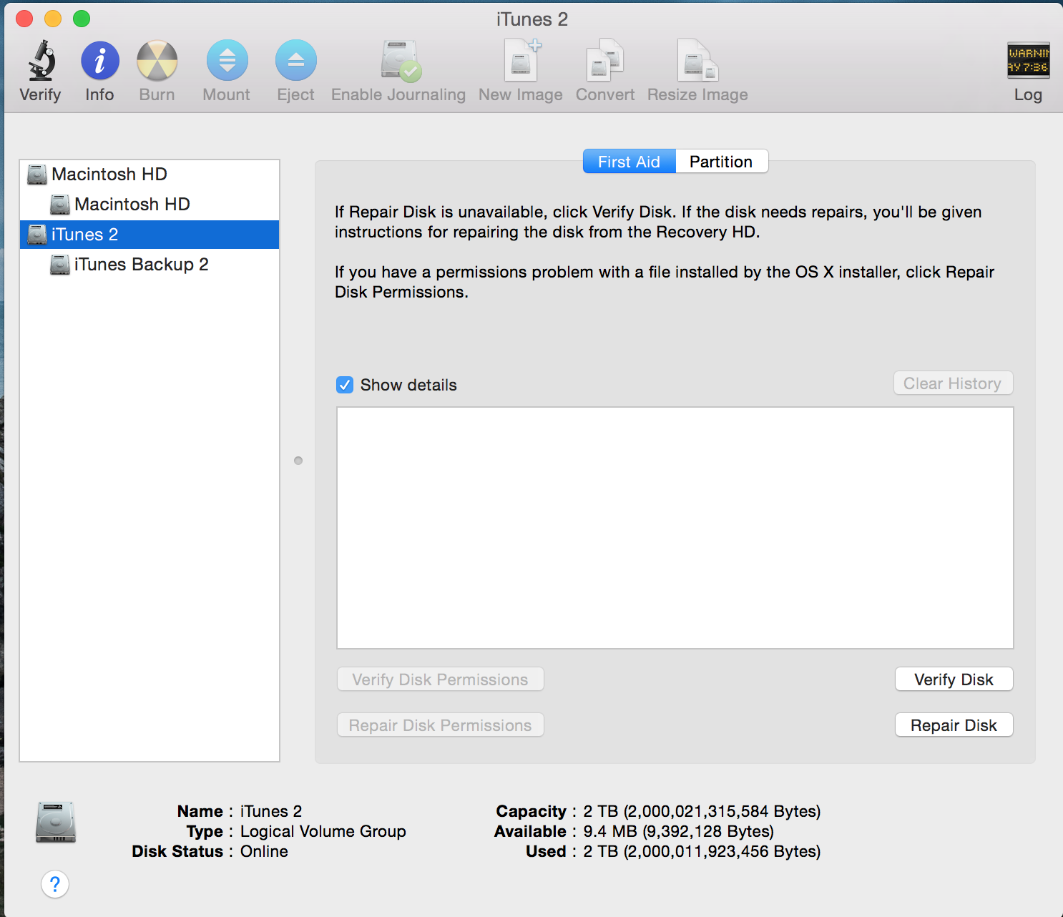
Task: Click the Verify Disk button
Action: point(954,680)
